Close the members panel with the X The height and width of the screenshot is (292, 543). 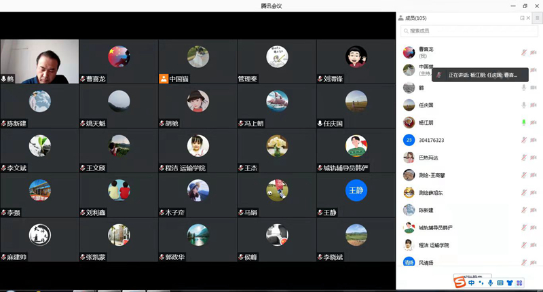click(x=529, y=18)
